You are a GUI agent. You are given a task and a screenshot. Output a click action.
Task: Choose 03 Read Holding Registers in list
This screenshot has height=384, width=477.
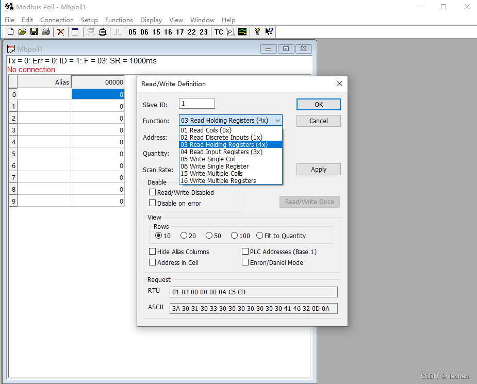pyautogui.click(x=231, y=145)
